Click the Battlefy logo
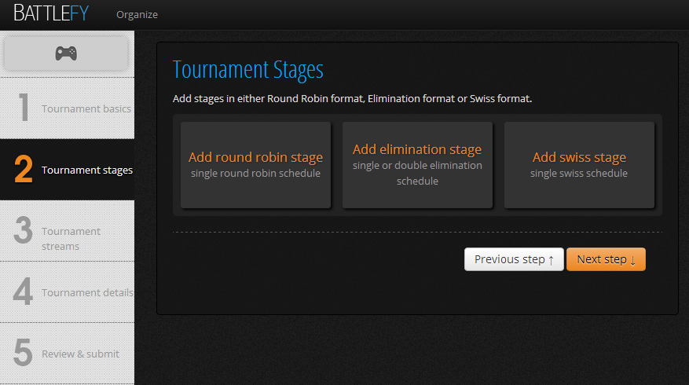This screenshot has height=385, width=689. point(51,13)
